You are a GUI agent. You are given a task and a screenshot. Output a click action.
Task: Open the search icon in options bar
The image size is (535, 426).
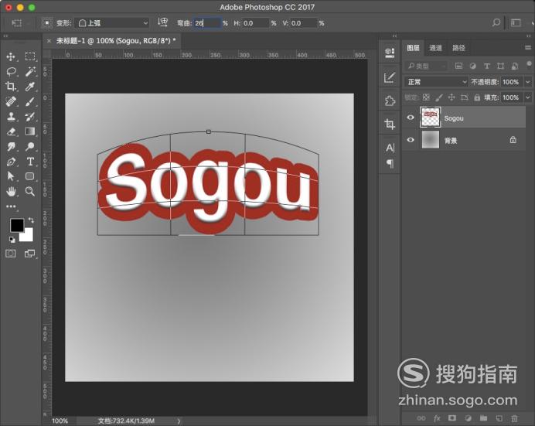pos(496,23)
